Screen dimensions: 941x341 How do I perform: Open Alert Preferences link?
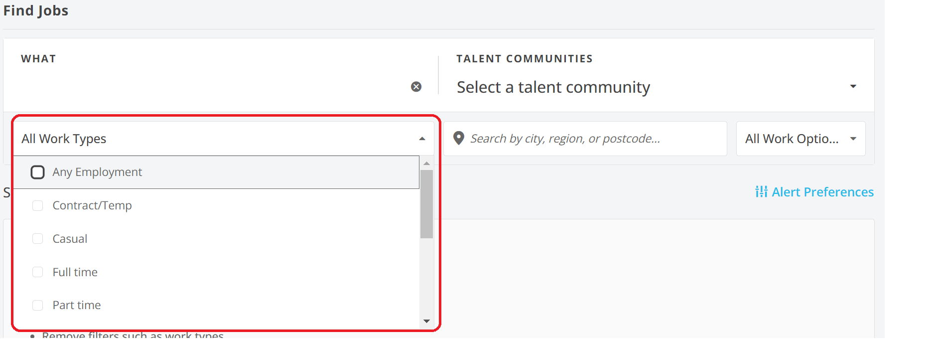coord(822,192)
